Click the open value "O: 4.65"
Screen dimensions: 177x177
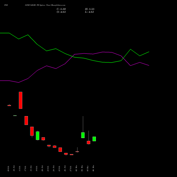pyautogui.click(x=61, y=12)
